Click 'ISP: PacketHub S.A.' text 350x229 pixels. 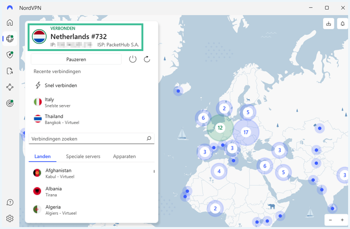click(118, 45)
